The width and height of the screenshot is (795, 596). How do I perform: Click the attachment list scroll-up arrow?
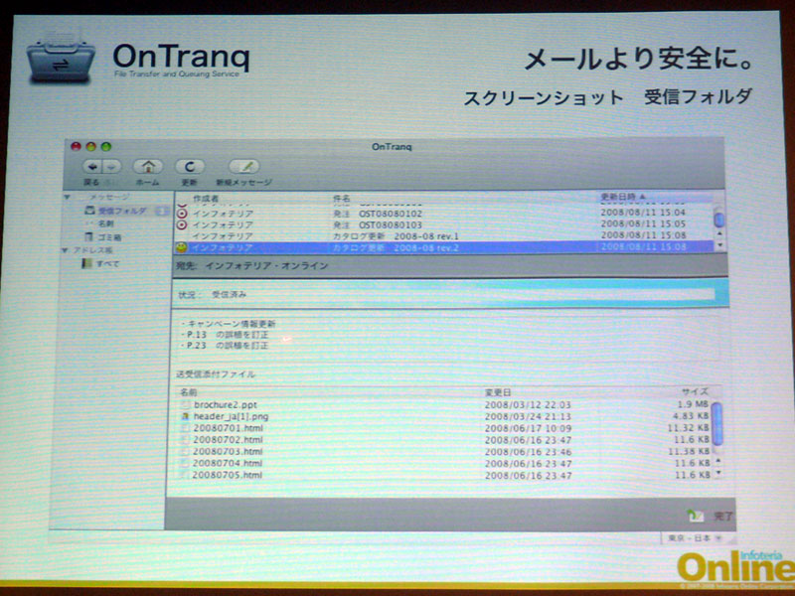tap(716, 461)
